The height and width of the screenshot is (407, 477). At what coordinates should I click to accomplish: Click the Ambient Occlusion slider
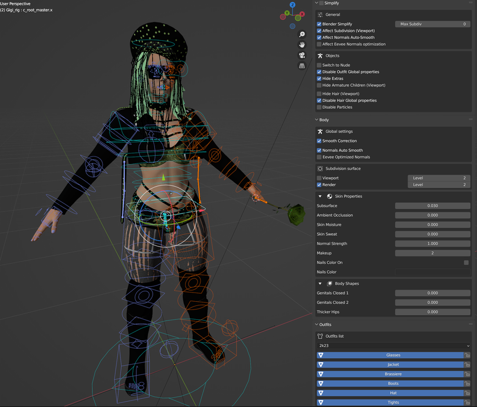click(x=432, y=215)
